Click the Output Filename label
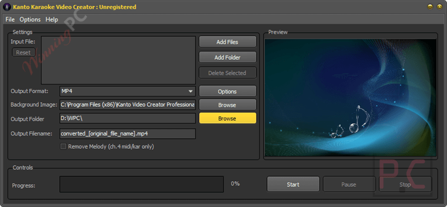The width and height of the screenshot is (447, 207). (31, 134)
